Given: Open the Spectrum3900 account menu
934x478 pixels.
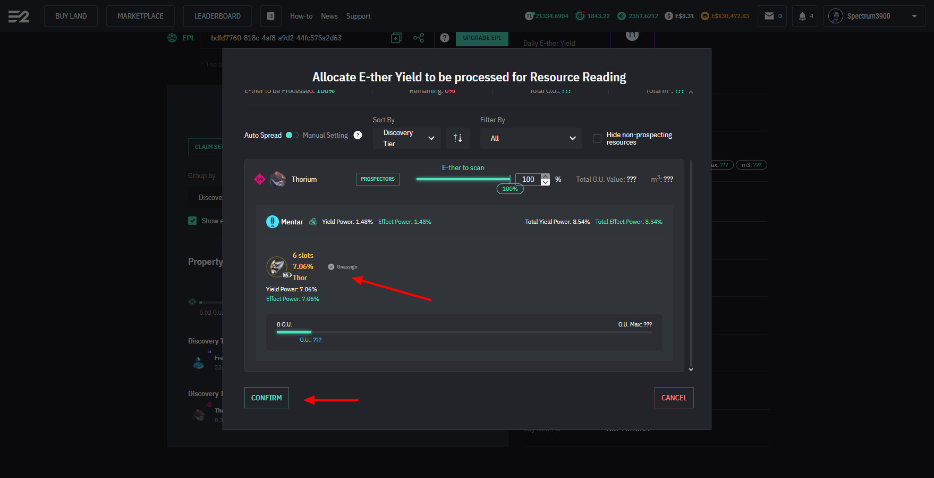Looking at the screenshot, I should (874, 16).
